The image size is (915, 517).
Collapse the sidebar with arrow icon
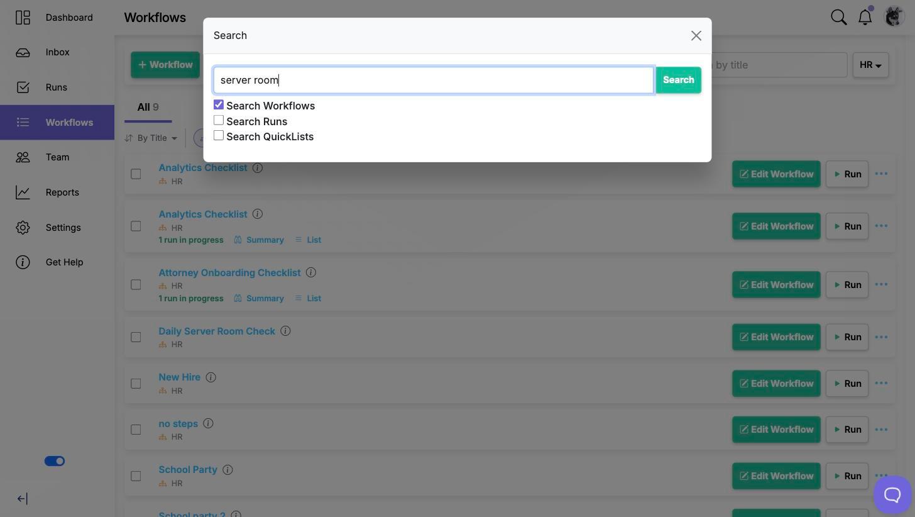tap(22, 499)
